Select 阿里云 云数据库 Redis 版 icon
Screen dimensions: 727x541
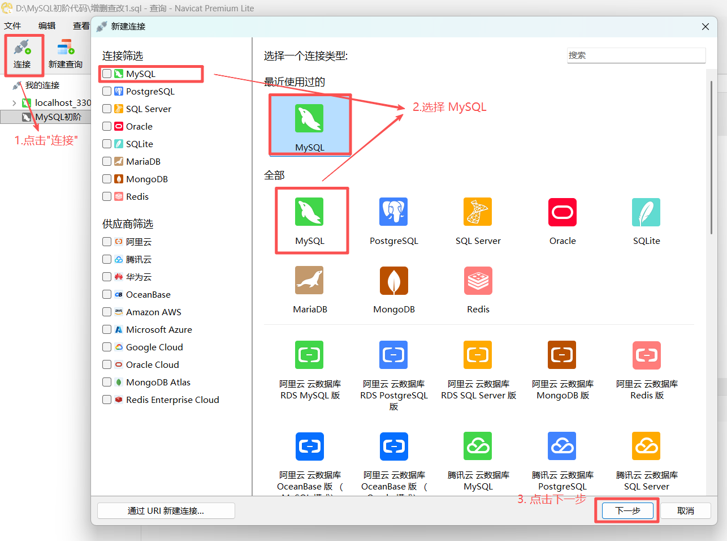click(647, 355)
